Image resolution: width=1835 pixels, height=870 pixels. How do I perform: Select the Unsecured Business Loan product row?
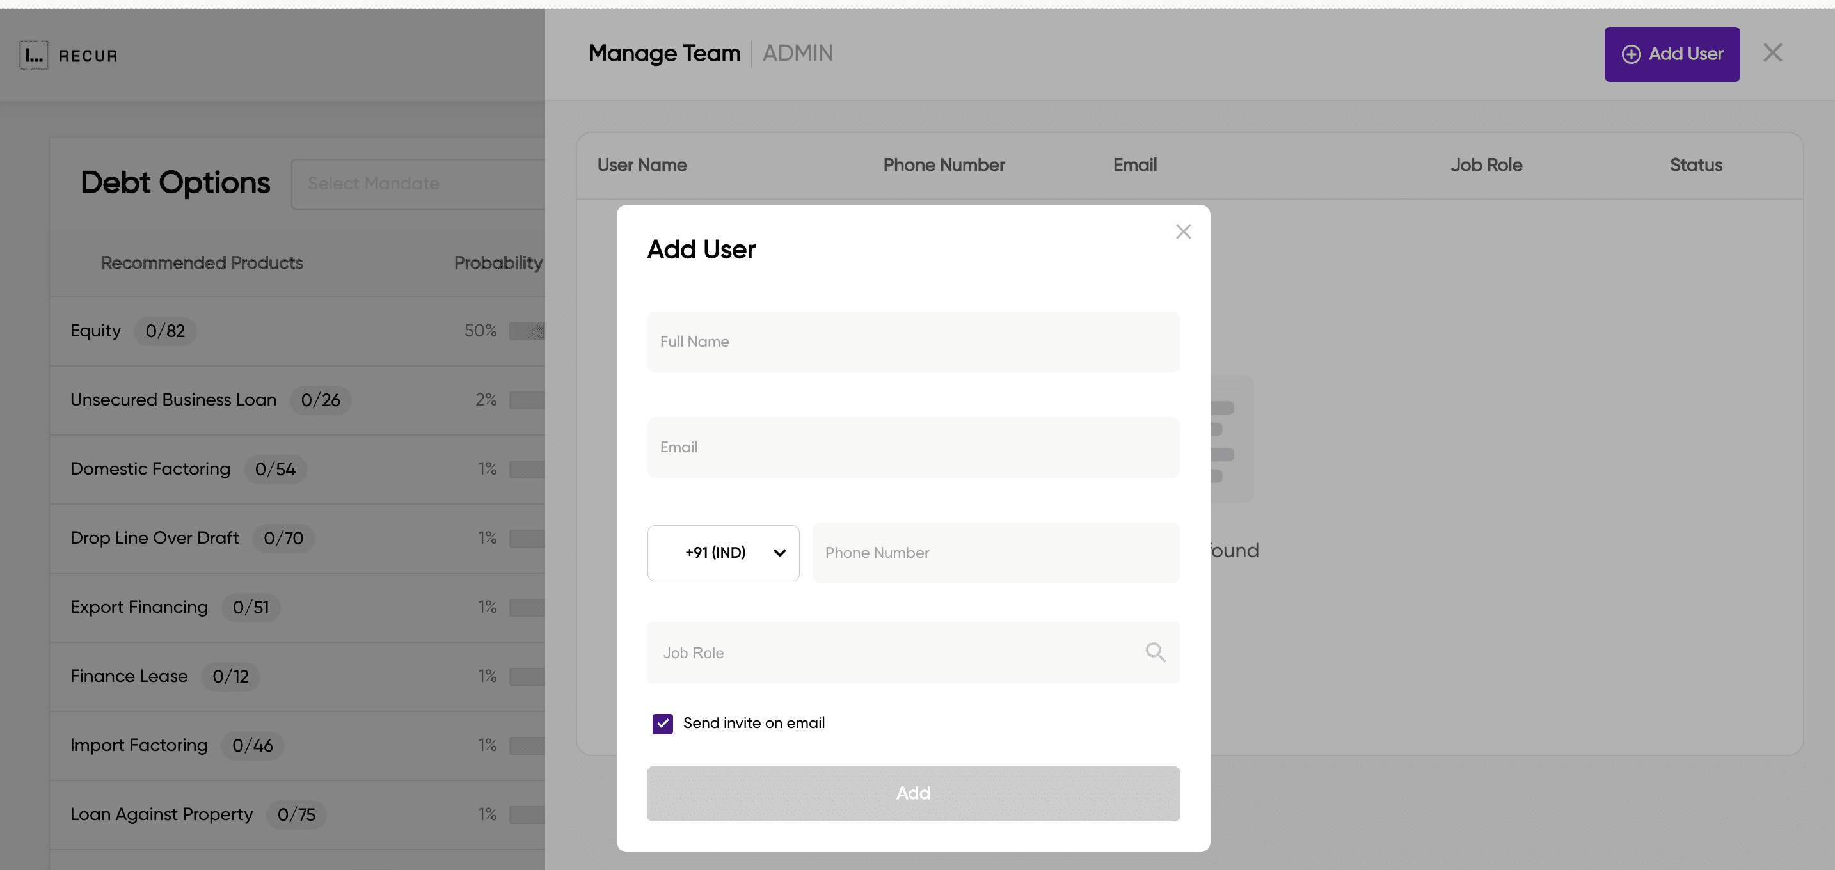pyautogui.click(x=173, y=399)
